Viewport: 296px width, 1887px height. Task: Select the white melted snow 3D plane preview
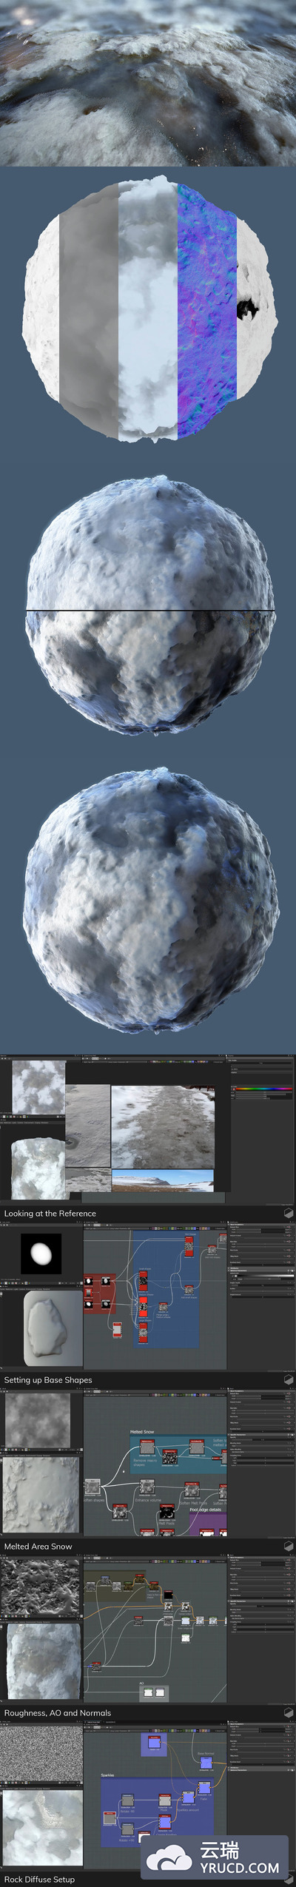[41, 1495]
